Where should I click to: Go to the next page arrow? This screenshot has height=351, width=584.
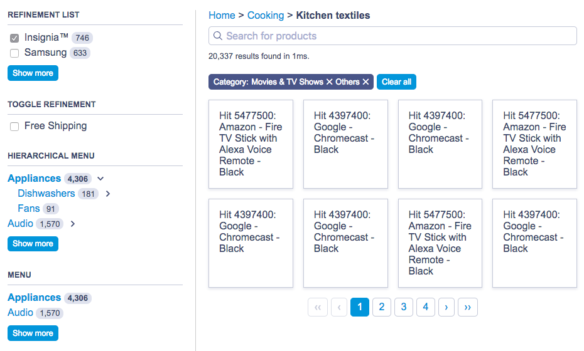tap(446, 307)
